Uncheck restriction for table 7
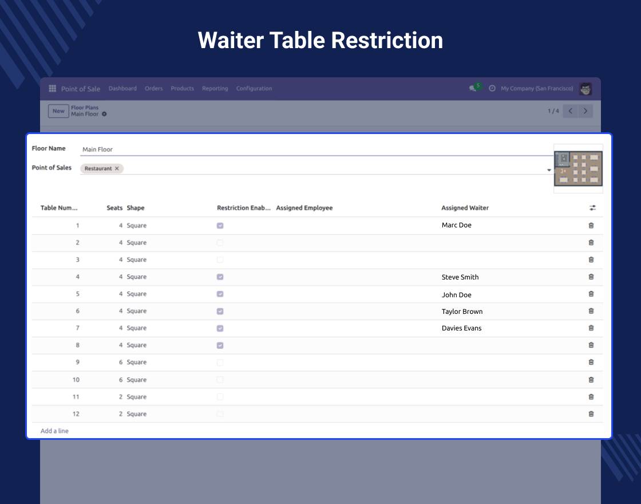The width and height of the screenshot is (641, 504). (x=220, y=329)
